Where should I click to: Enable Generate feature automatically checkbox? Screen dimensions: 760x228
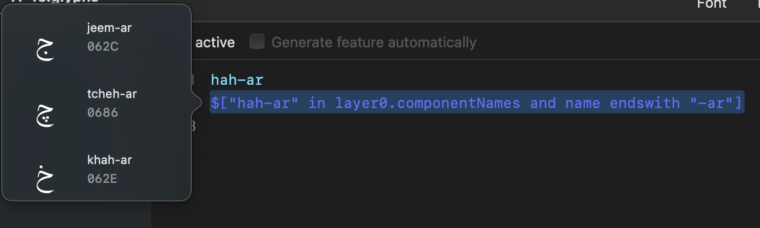pos(257,42)
